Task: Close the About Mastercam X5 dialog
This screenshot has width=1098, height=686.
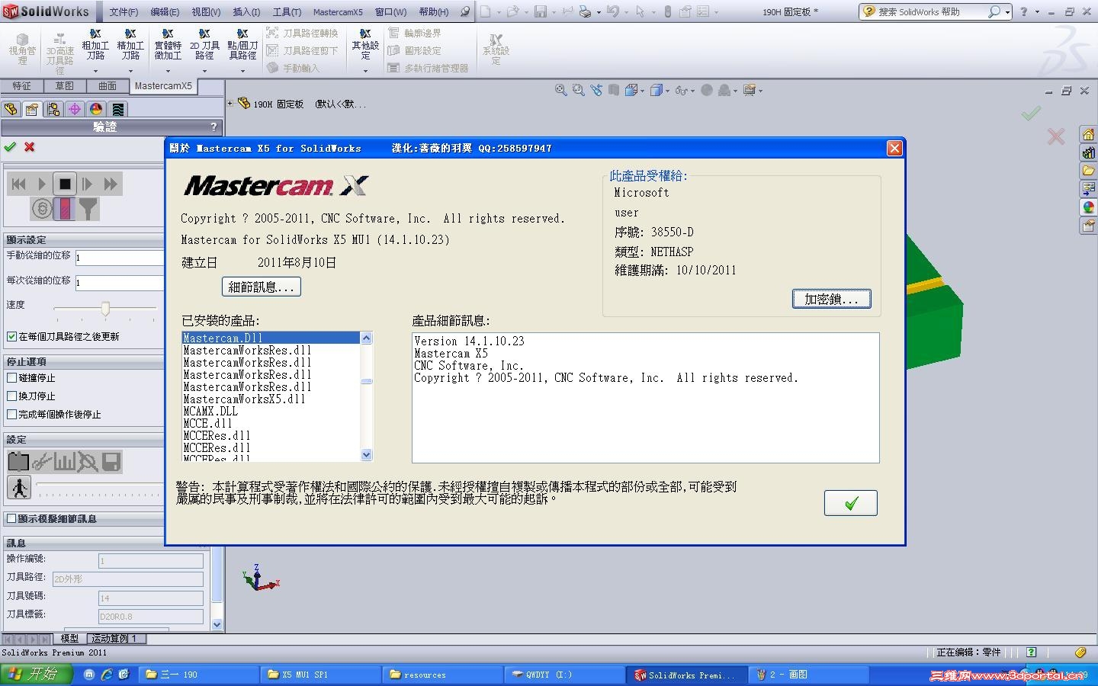Action: (x=894, y=148)
